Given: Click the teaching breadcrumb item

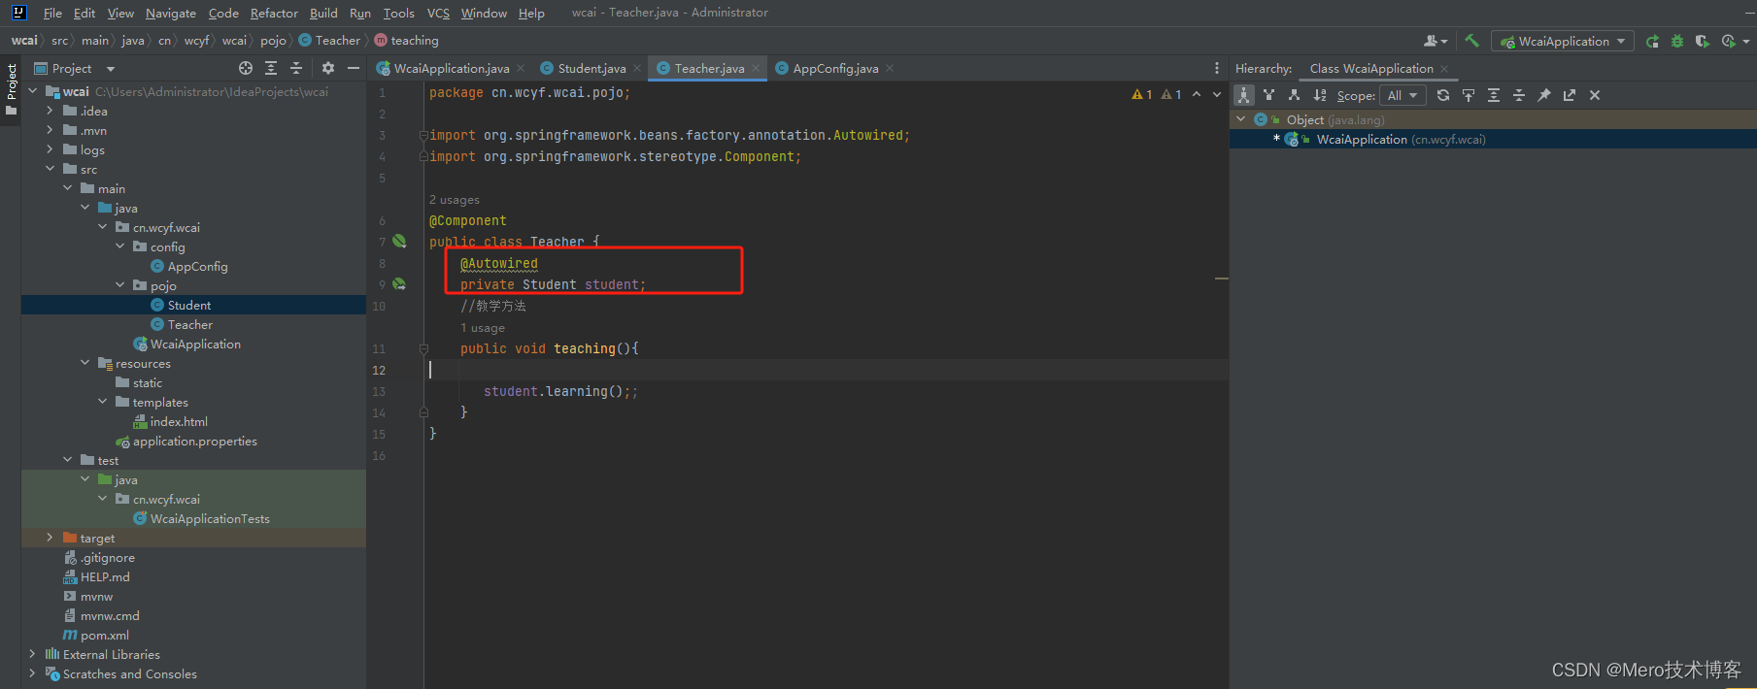Looking at the screenshot, I should (x=406, y=41).
